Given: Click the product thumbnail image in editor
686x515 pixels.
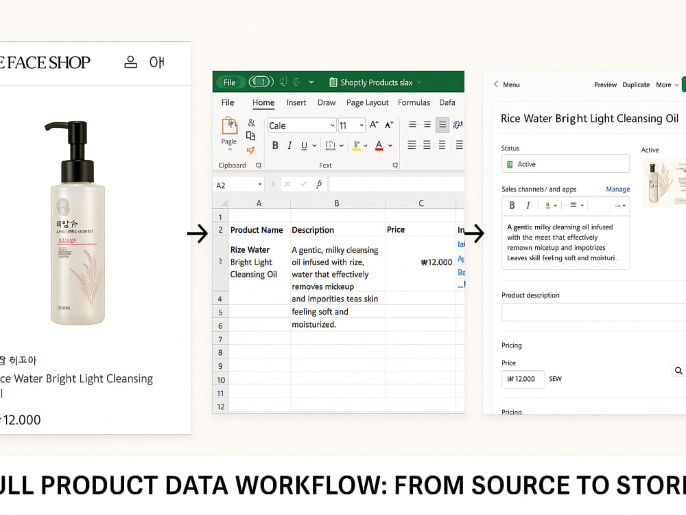Looking at the screenshot, I should coord(664,183).
